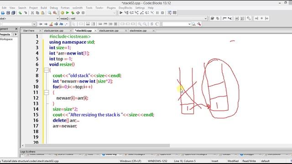Click the Rebuild icon

click(x=78, y=13)
